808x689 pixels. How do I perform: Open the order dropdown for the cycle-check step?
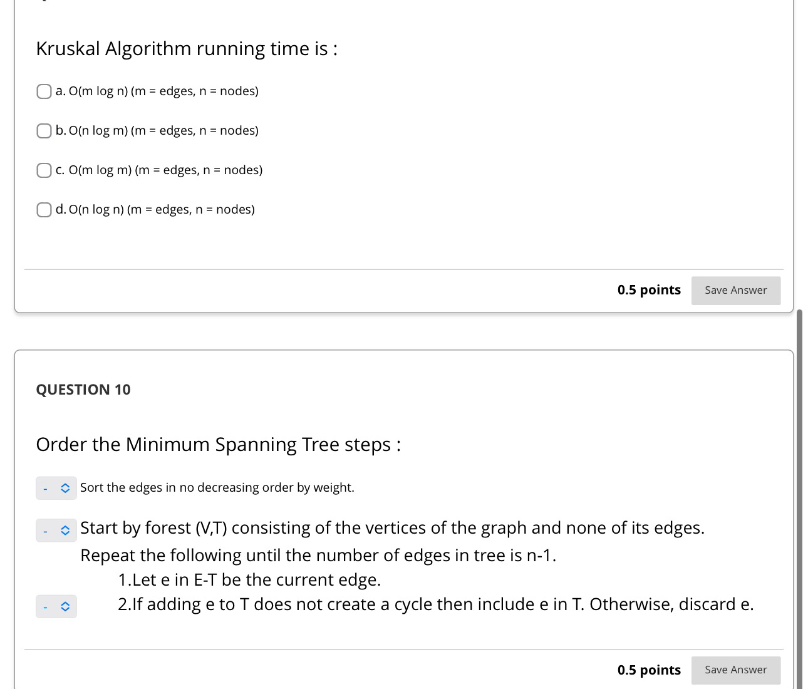56,606
